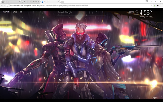163x102 pixels.
Task: Go back with the back arrow
Action: (x=2, y=6)
